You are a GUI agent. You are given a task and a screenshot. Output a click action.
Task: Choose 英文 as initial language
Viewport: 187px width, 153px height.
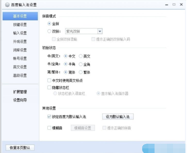pyautogui.click(x=81, y=56)
